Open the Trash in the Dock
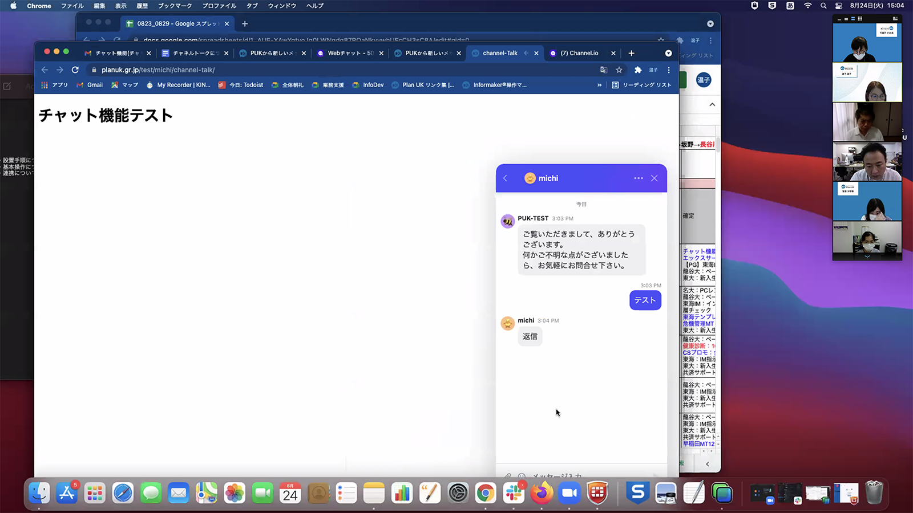The height and width of the screenshot is (513, 913). pyautogui.click(x=874, y=493)
